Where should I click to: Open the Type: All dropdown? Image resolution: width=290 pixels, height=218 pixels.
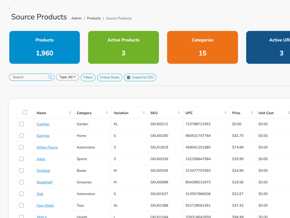68,77
